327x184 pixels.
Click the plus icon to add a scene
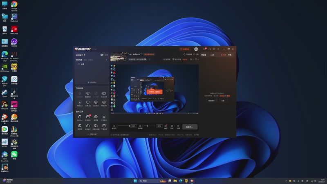pos(106,60)
